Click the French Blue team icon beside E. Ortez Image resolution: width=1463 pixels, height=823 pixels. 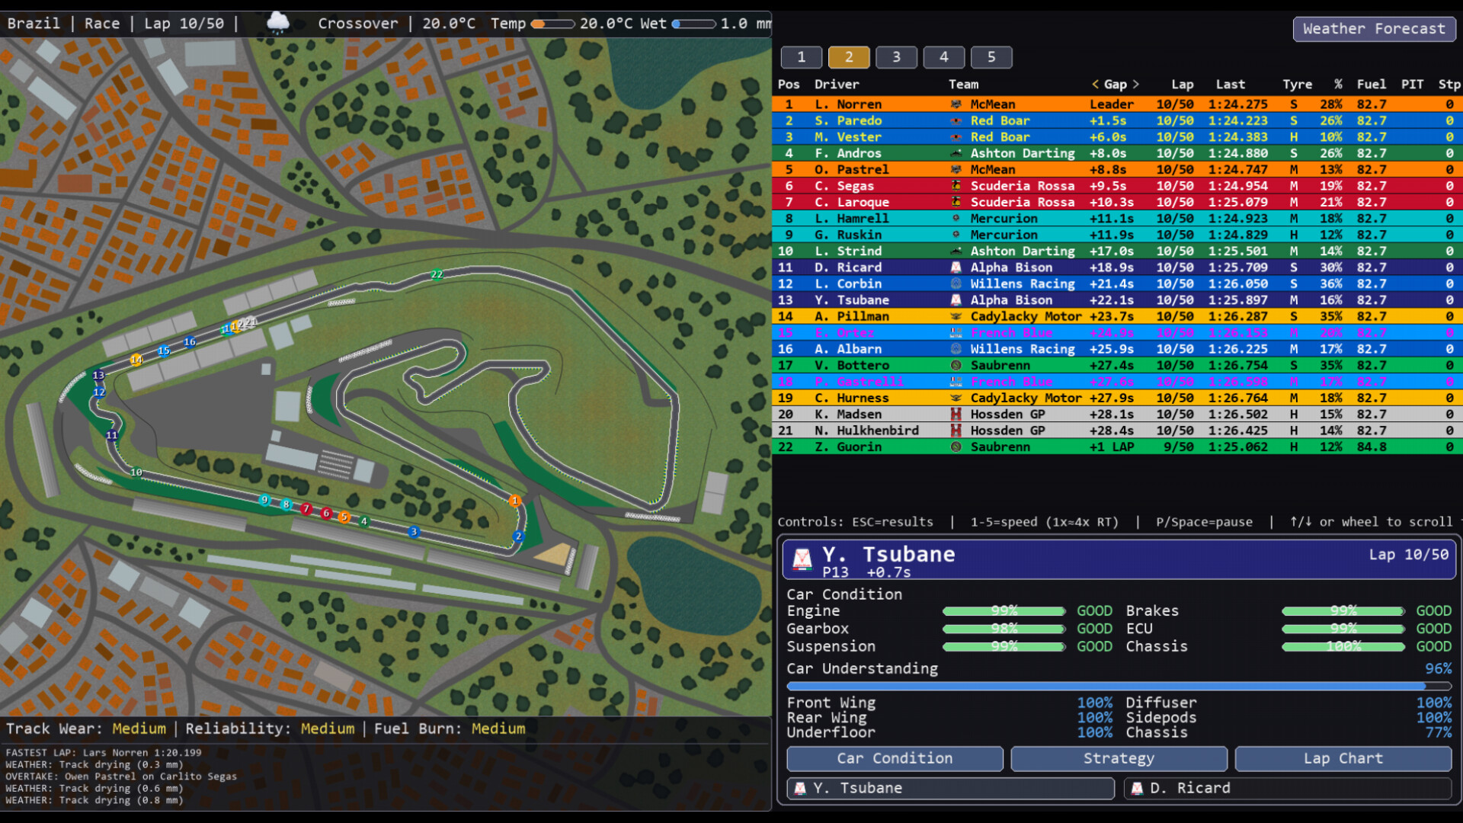click(957, 332)
